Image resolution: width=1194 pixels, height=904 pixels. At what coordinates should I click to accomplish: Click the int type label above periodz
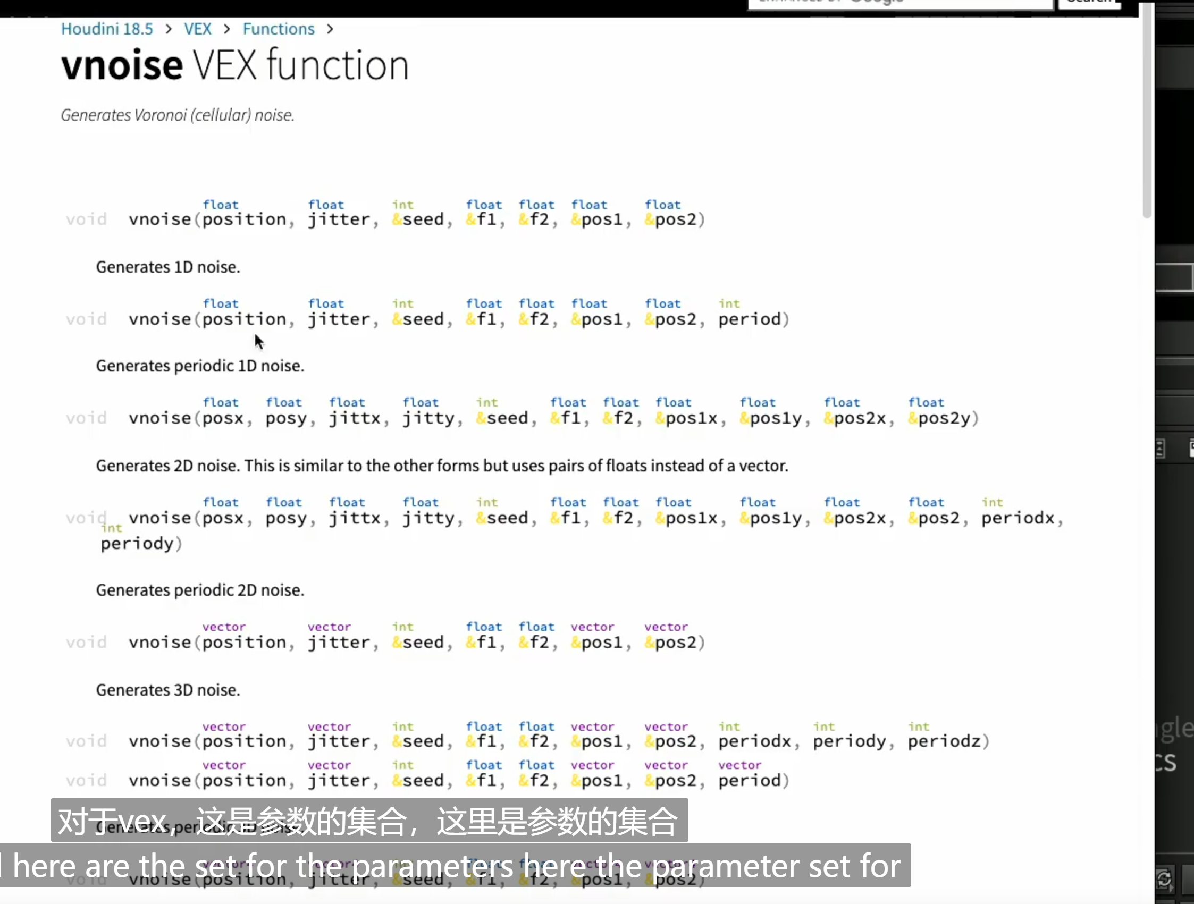[919, 726]
